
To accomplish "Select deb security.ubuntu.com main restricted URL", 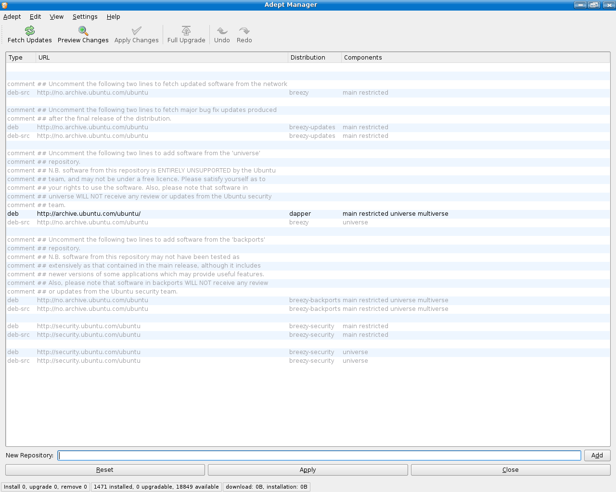I will (x=89, y=326).
